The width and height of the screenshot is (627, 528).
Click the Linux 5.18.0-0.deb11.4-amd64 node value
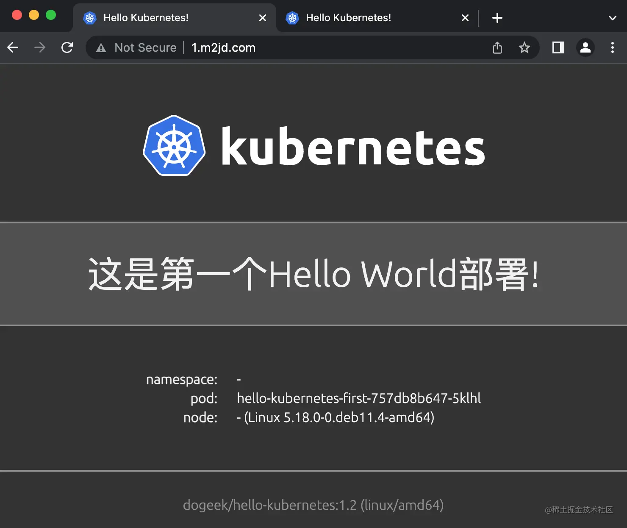(x=336, y=417)
